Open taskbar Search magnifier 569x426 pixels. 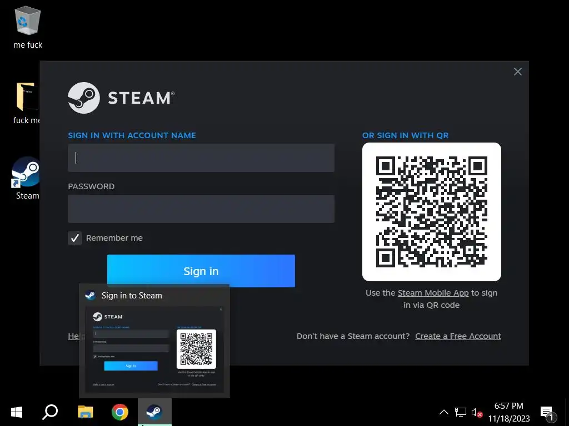50,412
